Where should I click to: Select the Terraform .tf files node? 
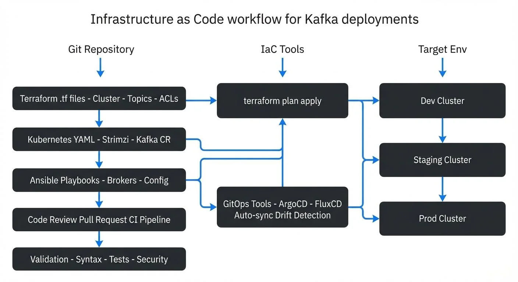[x=99, y=99]
